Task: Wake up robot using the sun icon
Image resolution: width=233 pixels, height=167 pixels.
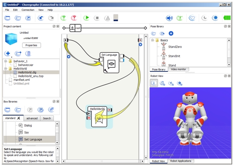Action: point(215,18)
